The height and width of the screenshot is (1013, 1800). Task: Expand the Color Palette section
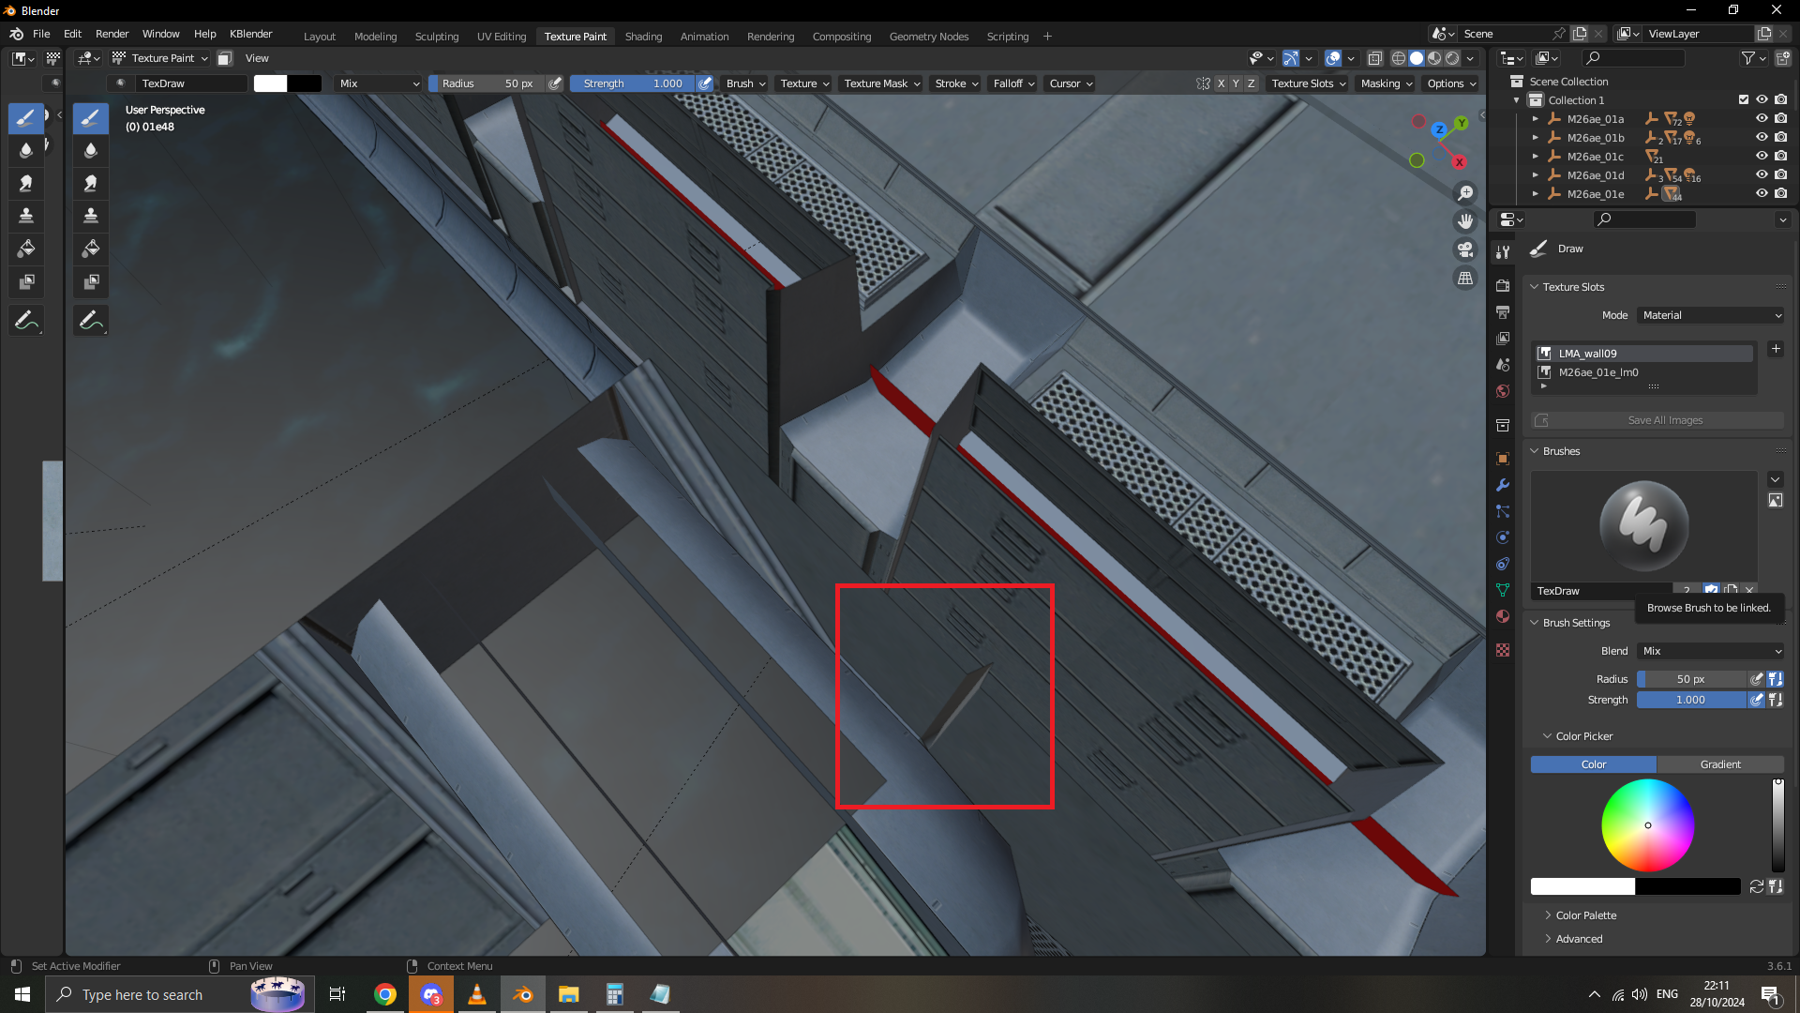[x=1548, y=915]
